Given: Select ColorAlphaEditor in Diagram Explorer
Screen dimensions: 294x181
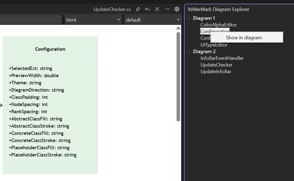Looking at the screenshot, I should [218, 25].
